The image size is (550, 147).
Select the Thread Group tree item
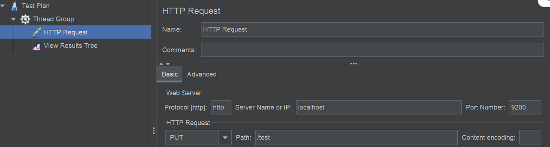[x=53, y=19]
